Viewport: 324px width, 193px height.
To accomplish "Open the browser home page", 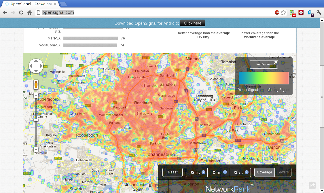I will [29, 13].
